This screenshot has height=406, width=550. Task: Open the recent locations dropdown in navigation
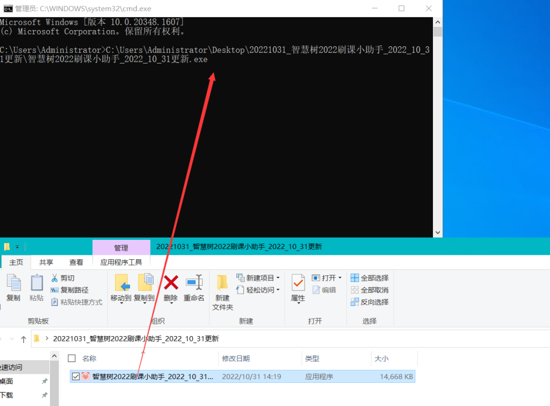coord(12,339)
